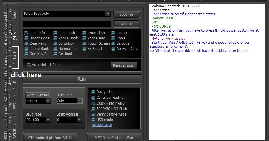Expand the COM19 port dropdown
The width and height of the screenshot is (269, 141).
(x=48, y=101)
